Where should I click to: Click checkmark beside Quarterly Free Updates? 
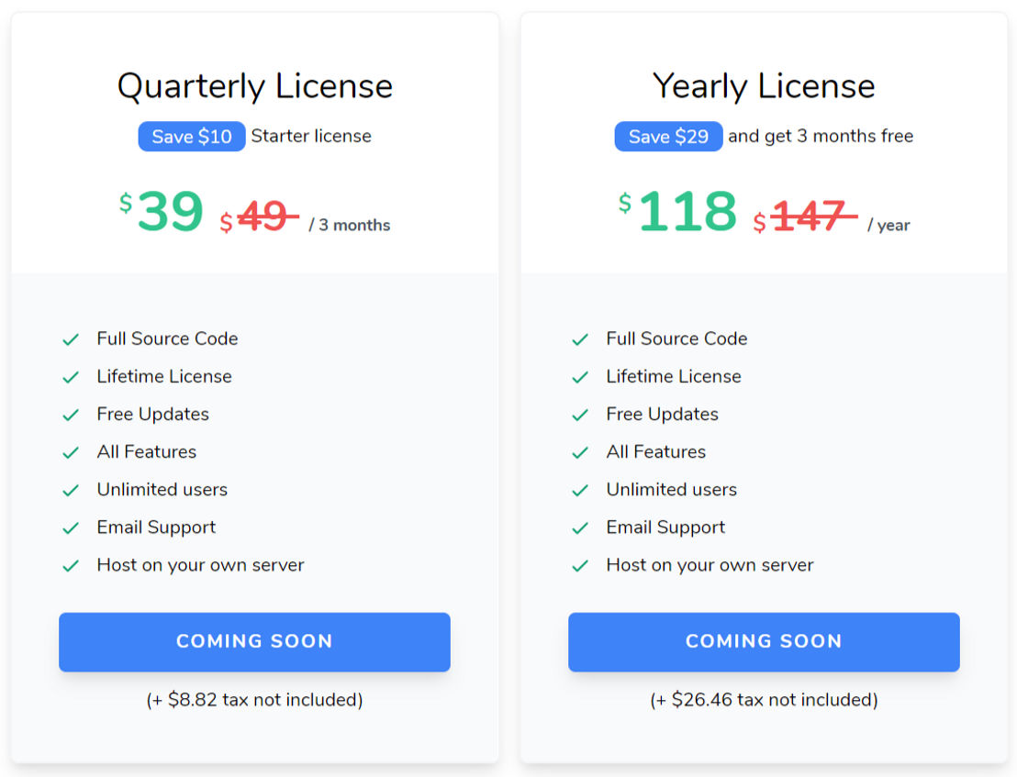pos(71,415)
